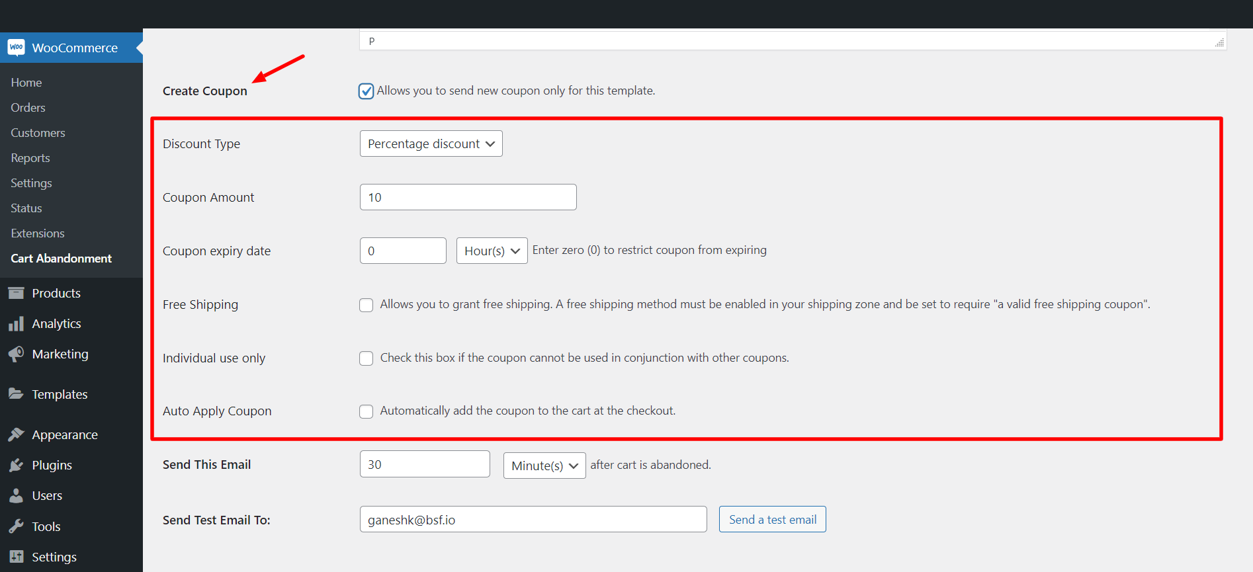
Task: Click the Marketing megaphone icon
Action: coord(16,354)
